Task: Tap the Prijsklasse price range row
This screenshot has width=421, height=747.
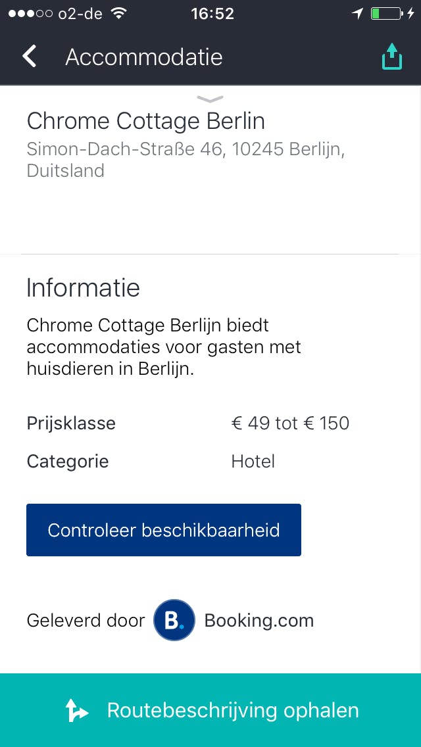Action: point(188,423)
